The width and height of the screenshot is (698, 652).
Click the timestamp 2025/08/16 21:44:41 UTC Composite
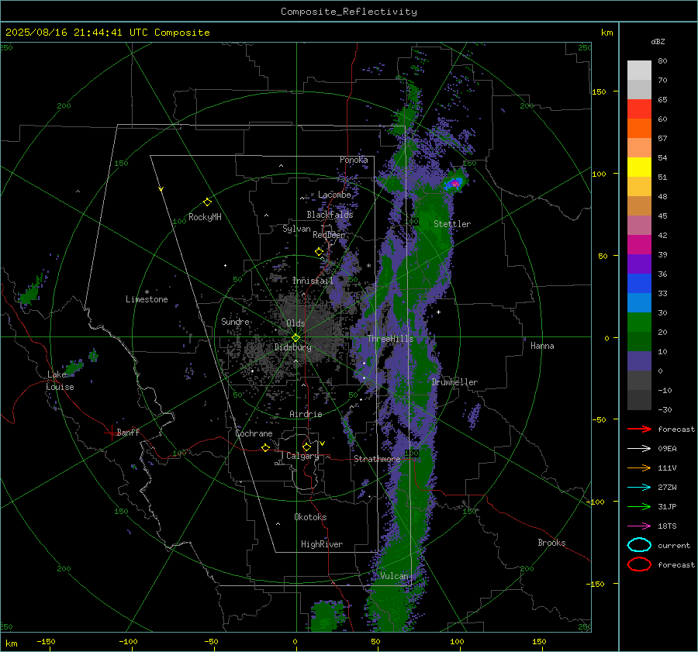coord(107,33)
